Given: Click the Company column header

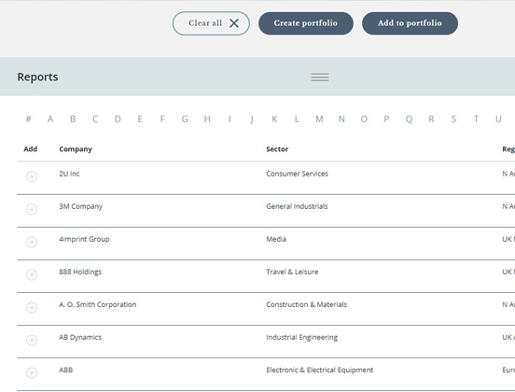Looking at the screenshot, I should click(x=76, y=149).
